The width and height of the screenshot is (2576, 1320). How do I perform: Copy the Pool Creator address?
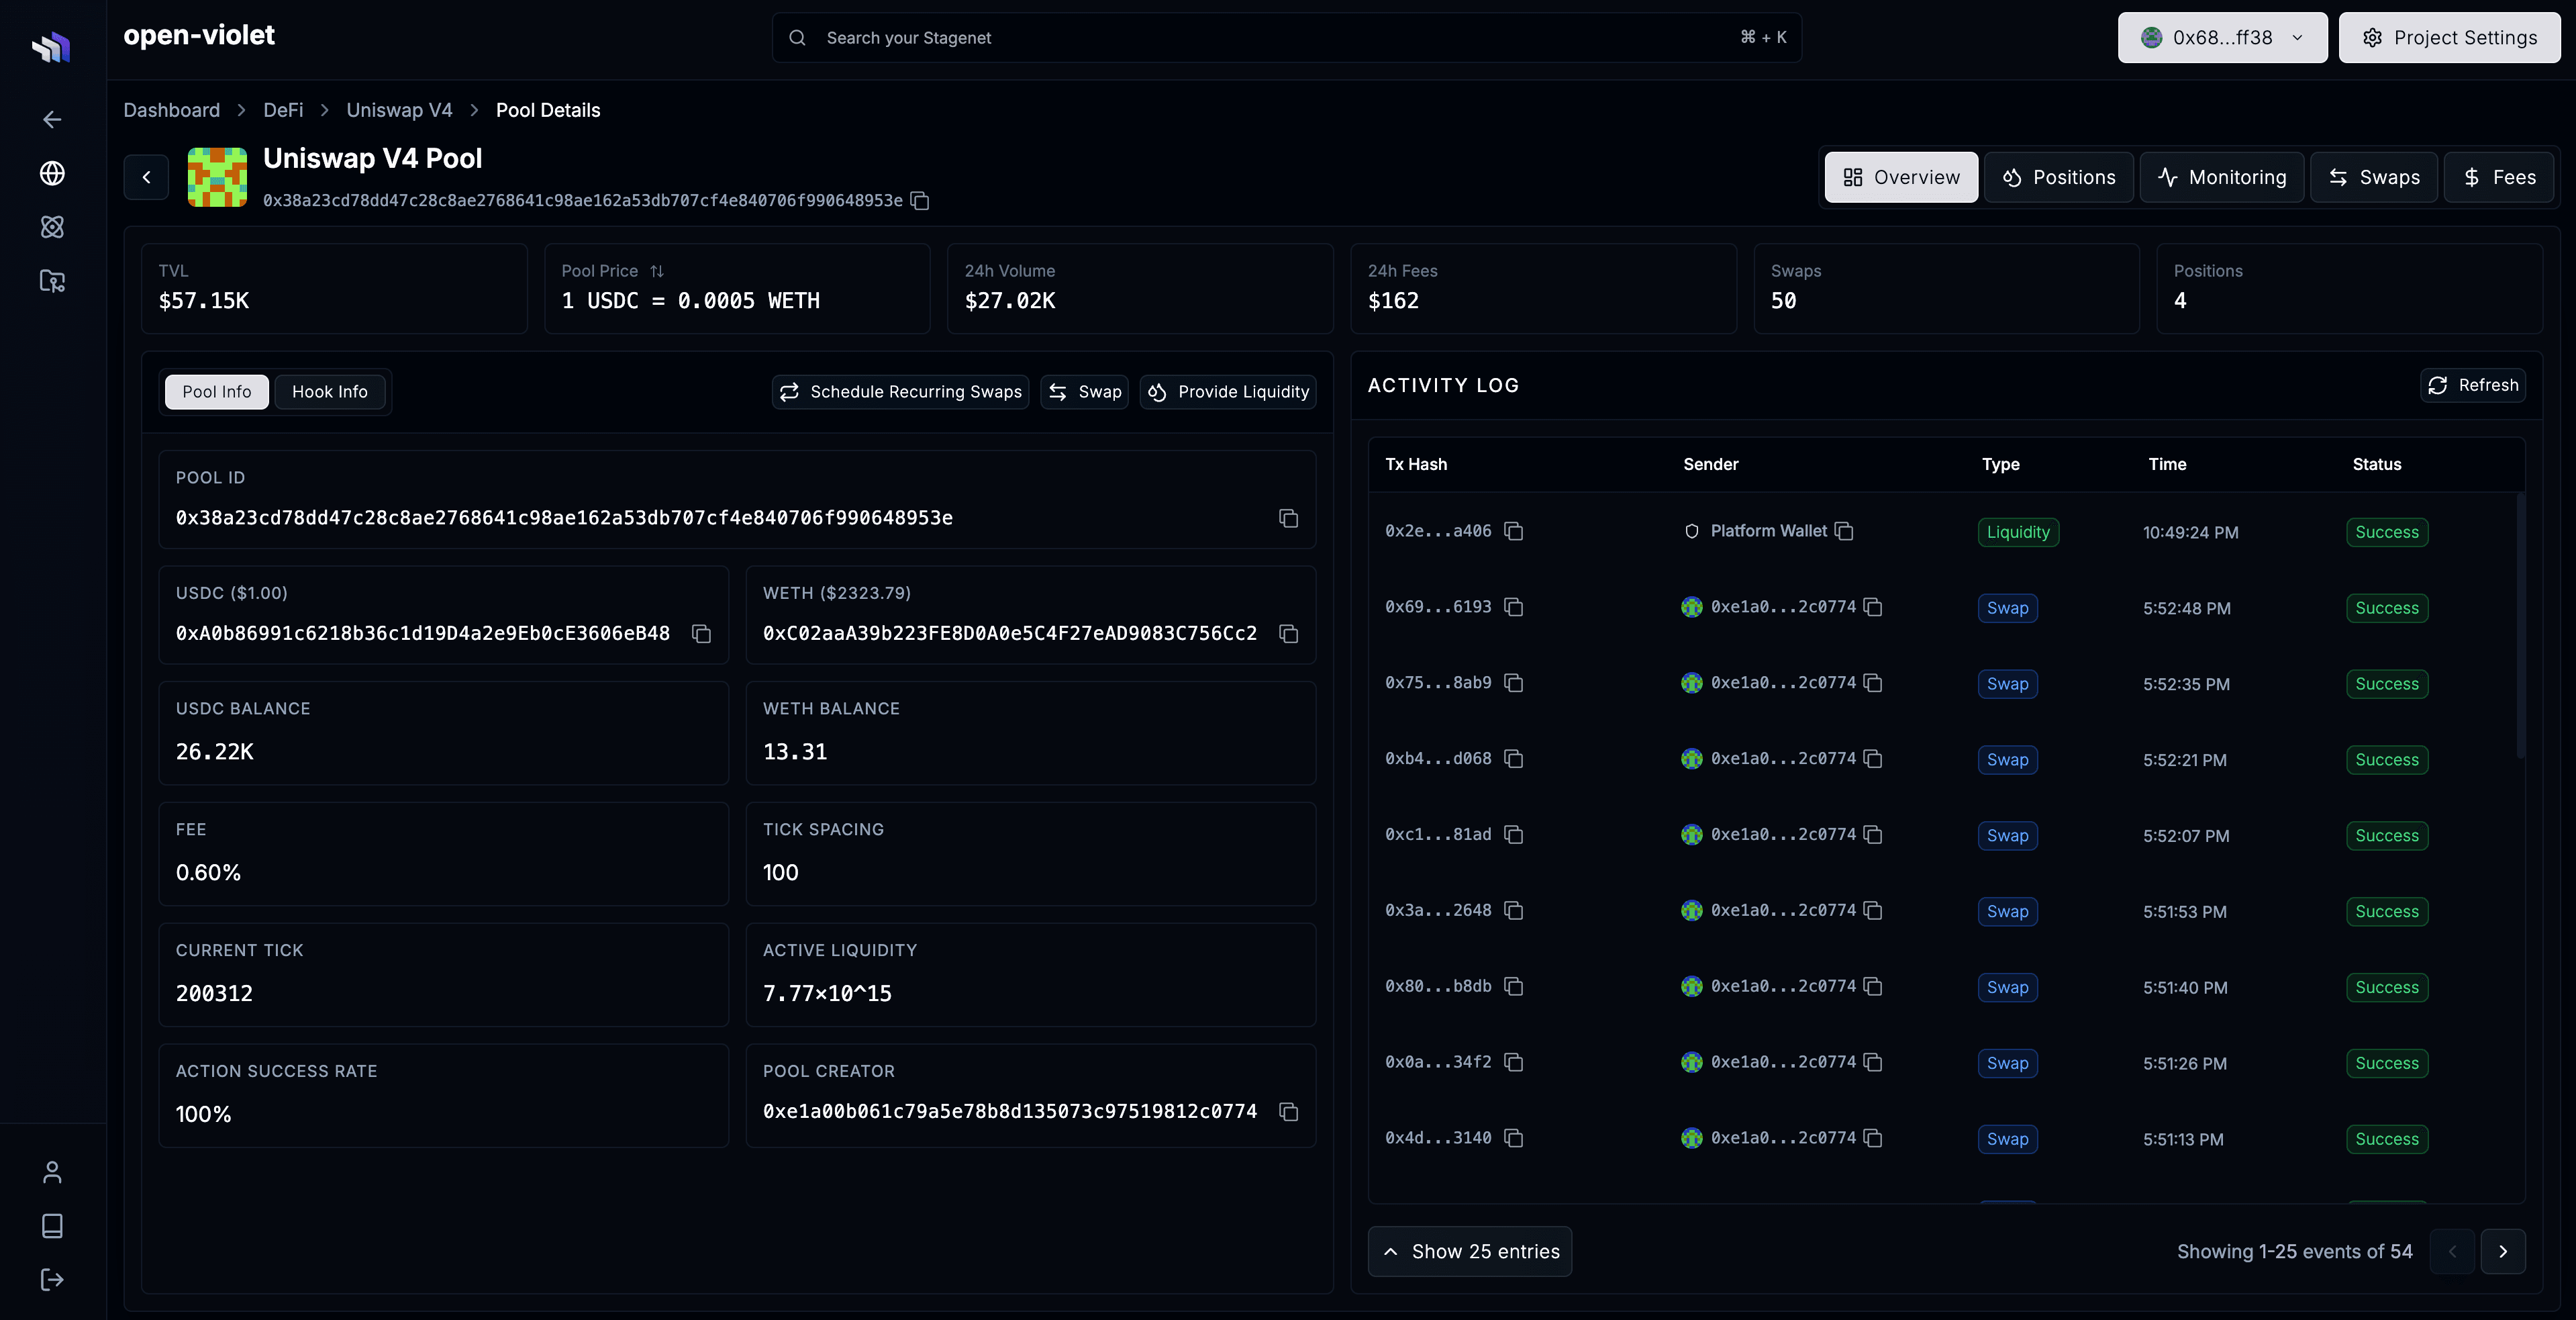[x=1288, y=1111]
